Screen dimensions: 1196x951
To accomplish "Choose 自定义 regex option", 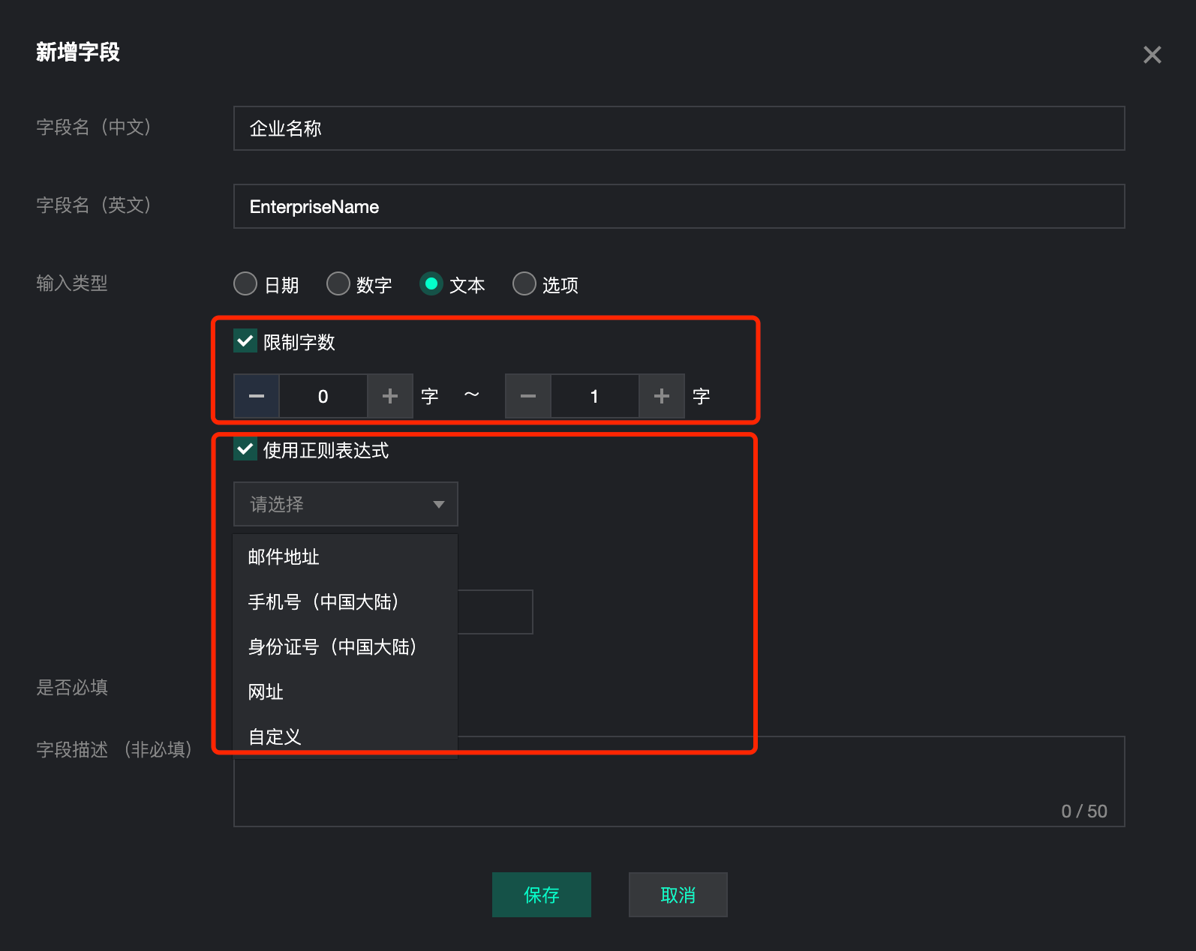I will (x=275, y=736).
